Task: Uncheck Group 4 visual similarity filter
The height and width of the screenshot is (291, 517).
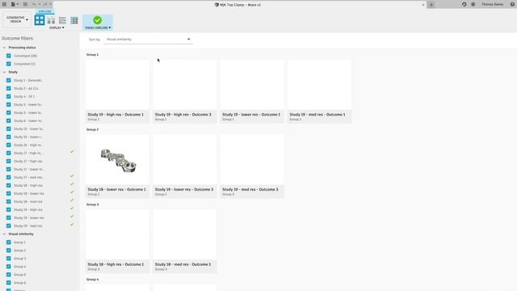Action: point(9,266)
